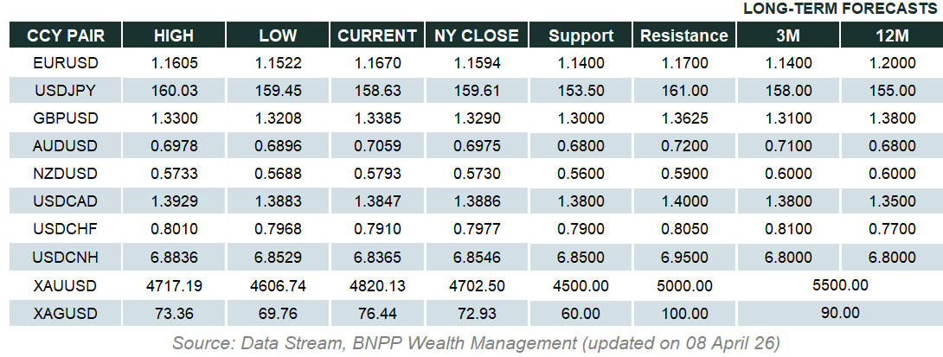Click the Resistance column header
Image resolution: width=943 pixels, height=357 pixels.
(x=683, y=35)
